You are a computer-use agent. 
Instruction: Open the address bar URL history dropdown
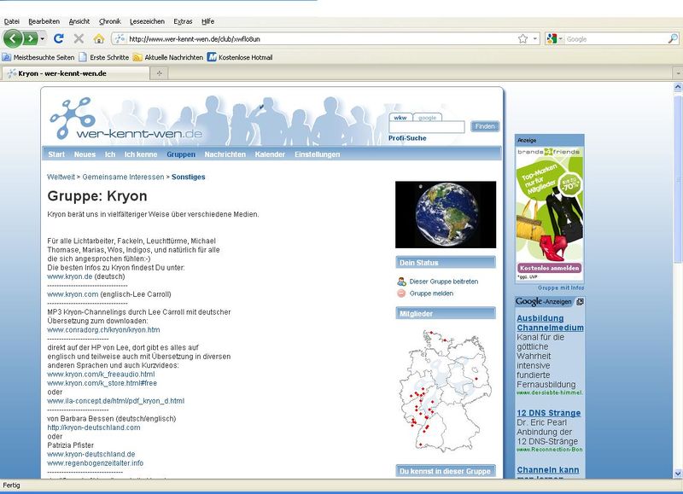coord(535,38)
